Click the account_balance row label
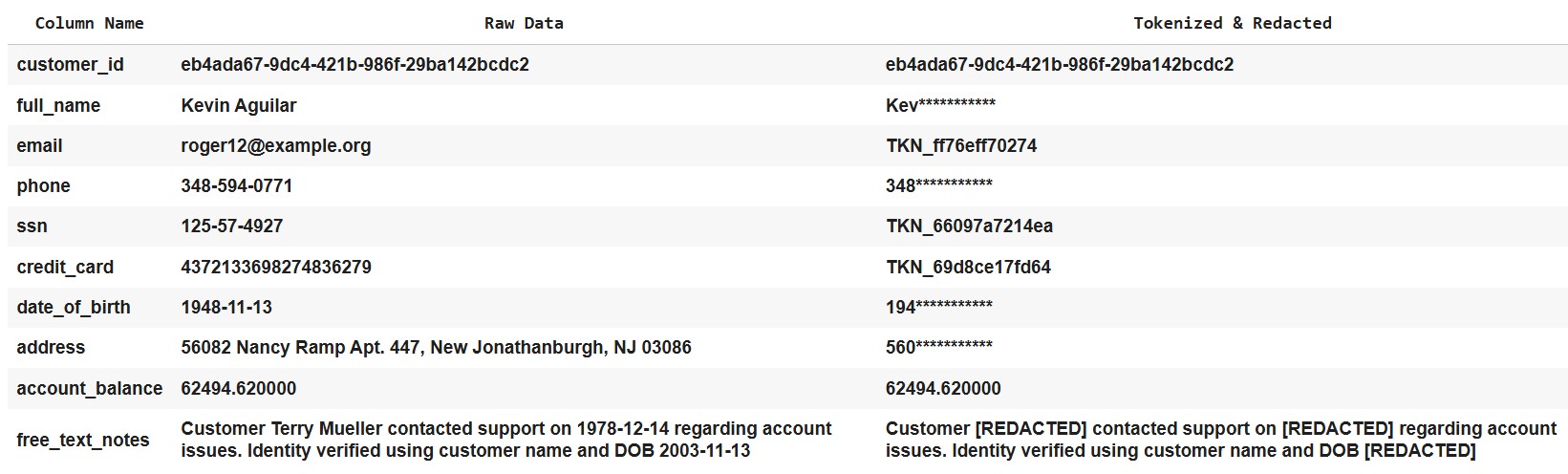 (89, 389)
